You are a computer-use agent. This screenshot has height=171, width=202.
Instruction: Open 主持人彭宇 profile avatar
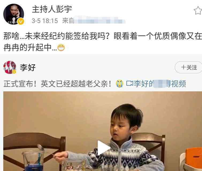pos(14,14)
